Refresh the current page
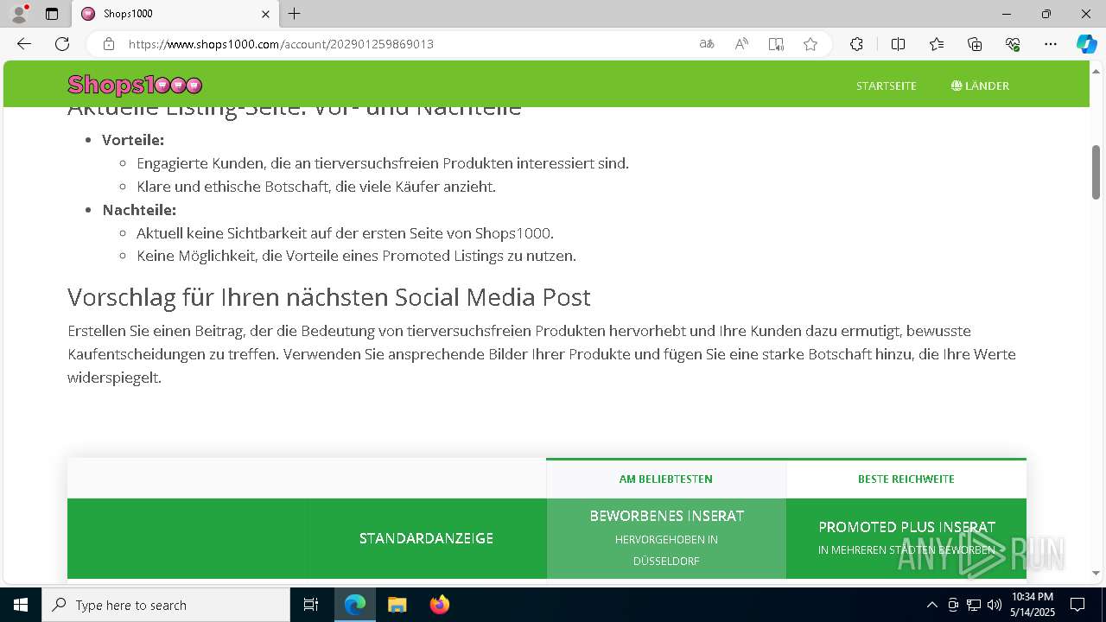Viewport: 1106px width, 622px height. click(x=62, y=44)
